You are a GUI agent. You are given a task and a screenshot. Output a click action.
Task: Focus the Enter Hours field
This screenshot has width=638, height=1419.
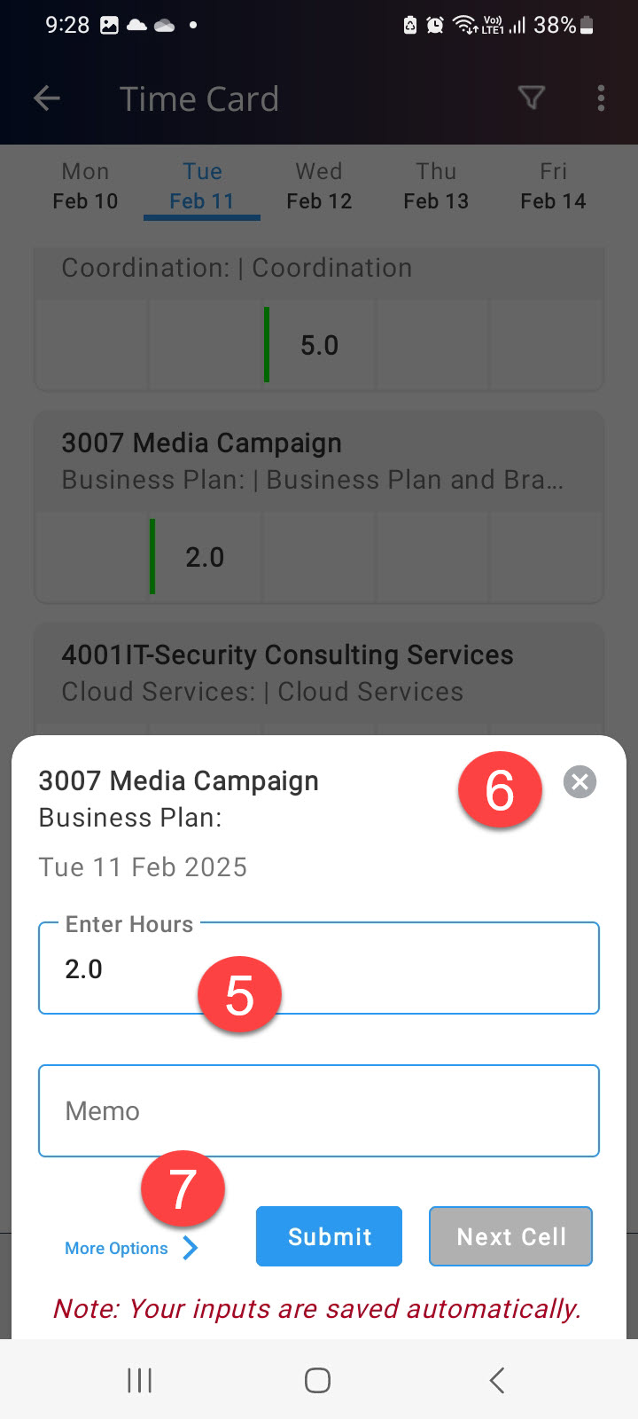coord(319,968)
